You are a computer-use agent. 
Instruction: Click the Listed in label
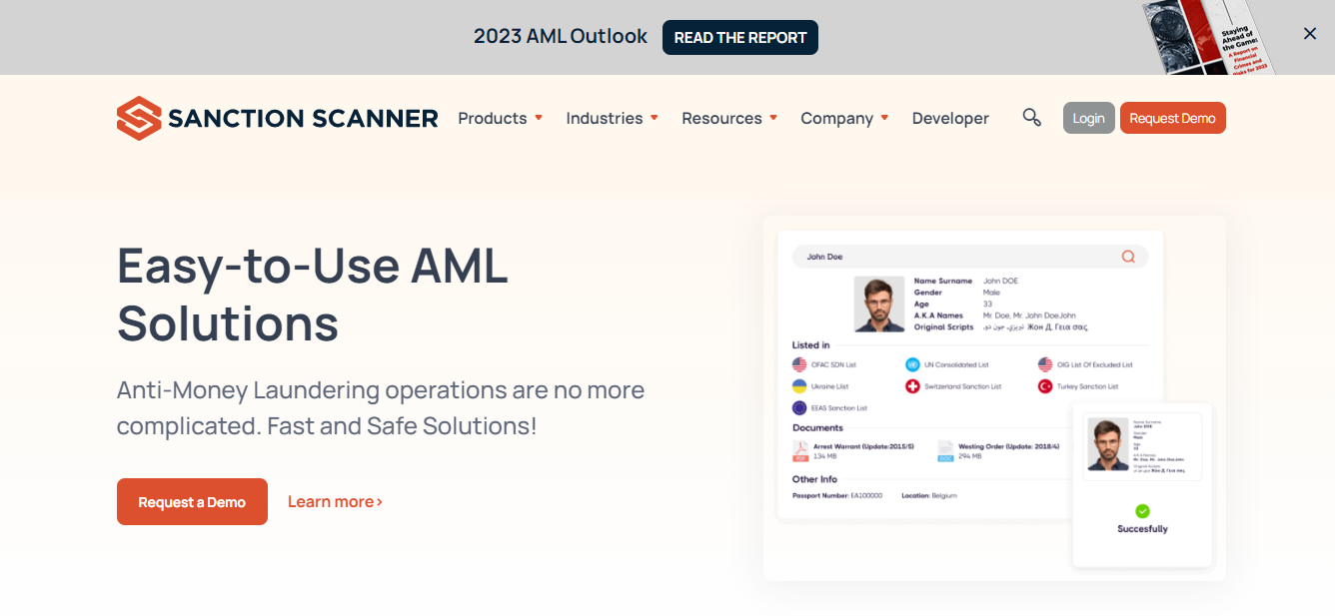tap(811, 345)
